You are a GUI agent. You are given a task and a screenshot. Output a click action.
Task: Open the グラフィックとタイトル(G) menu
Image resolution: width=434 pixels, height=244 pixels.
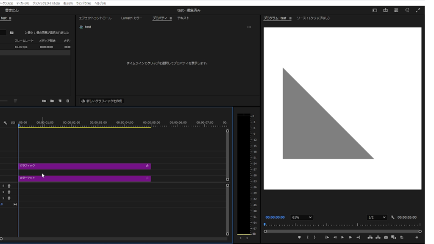(46, 3)
